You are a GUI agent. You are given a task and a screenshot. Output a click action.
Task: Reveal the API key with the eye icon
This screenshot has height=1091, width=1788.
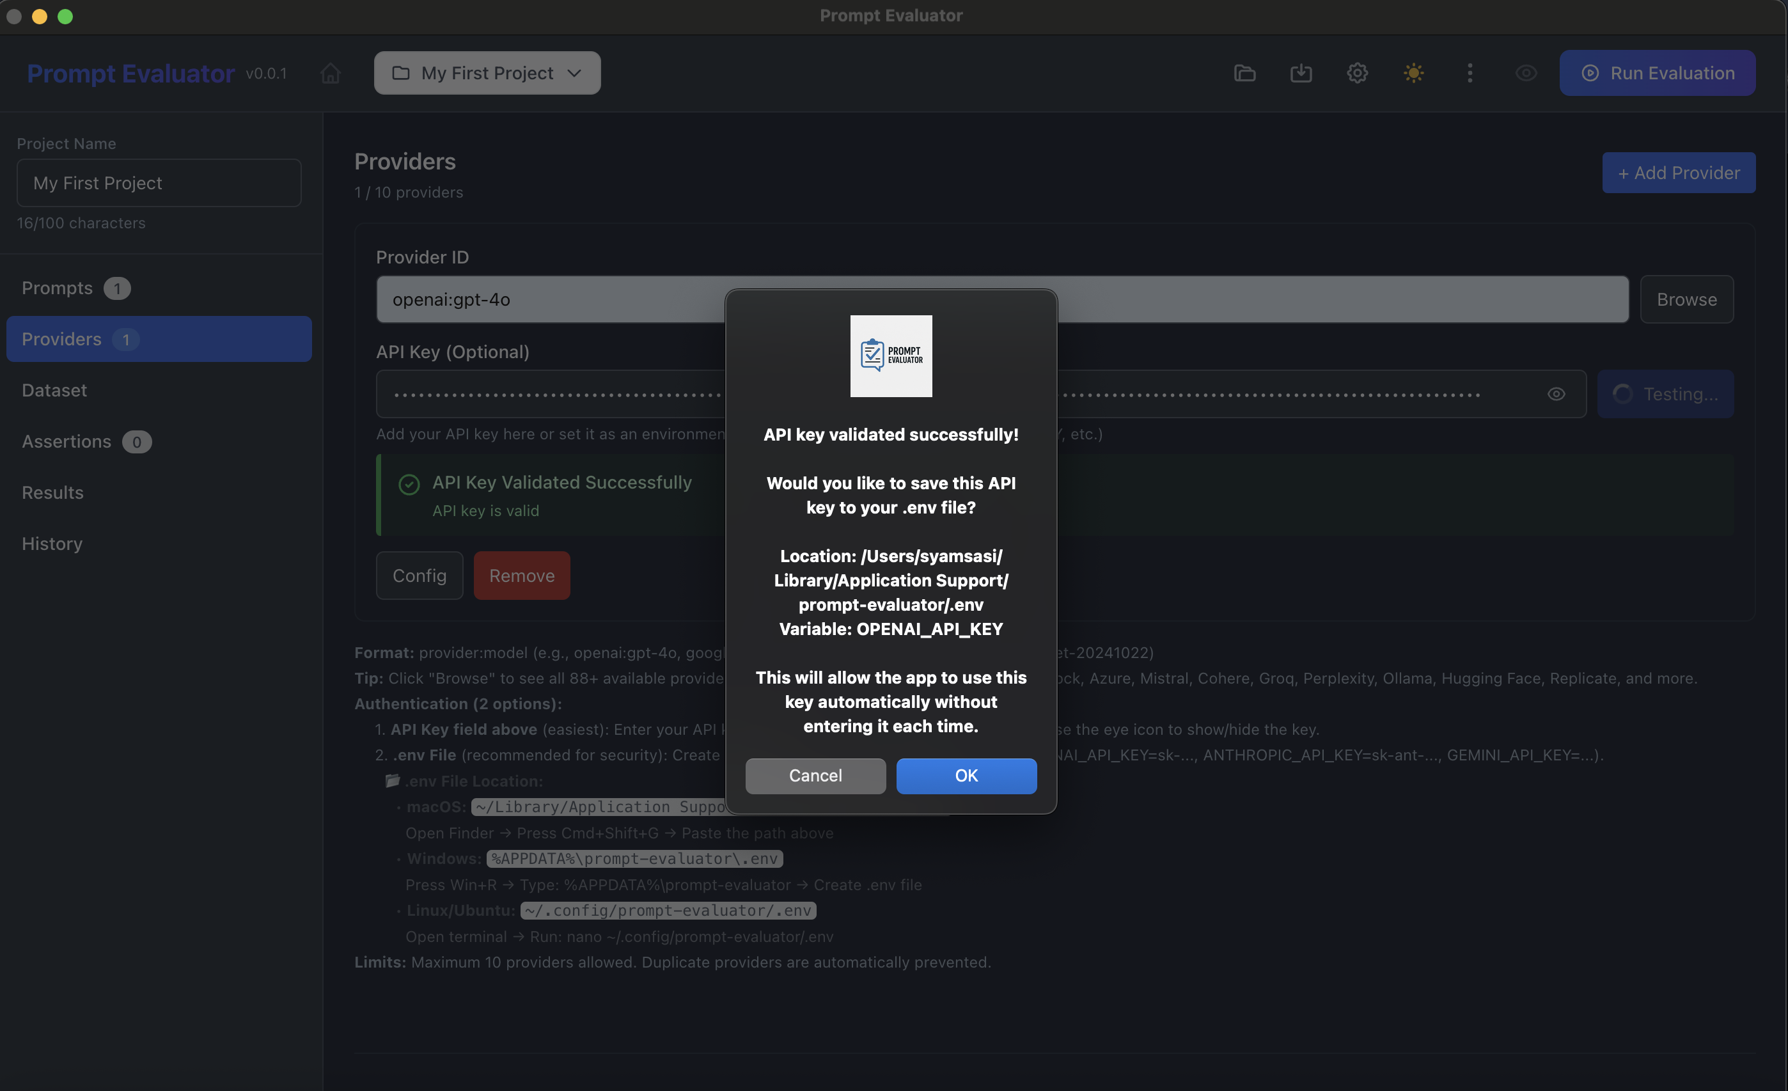pos(1557,393)
